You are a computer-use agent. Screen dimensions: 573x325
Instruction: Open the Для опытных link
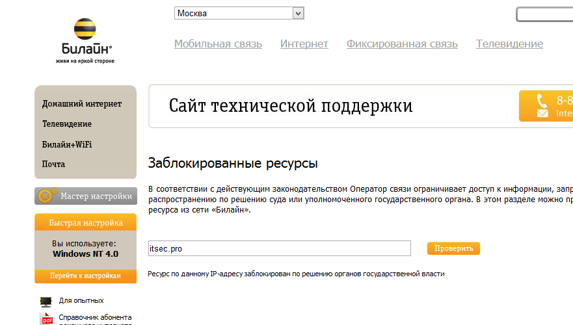pos(81,300)
